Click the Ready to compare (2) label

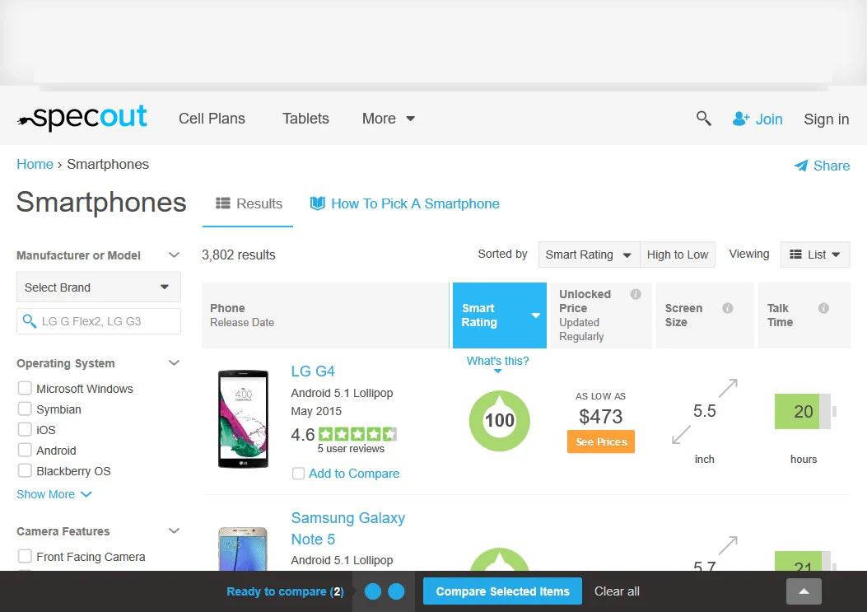pos(286,591)
